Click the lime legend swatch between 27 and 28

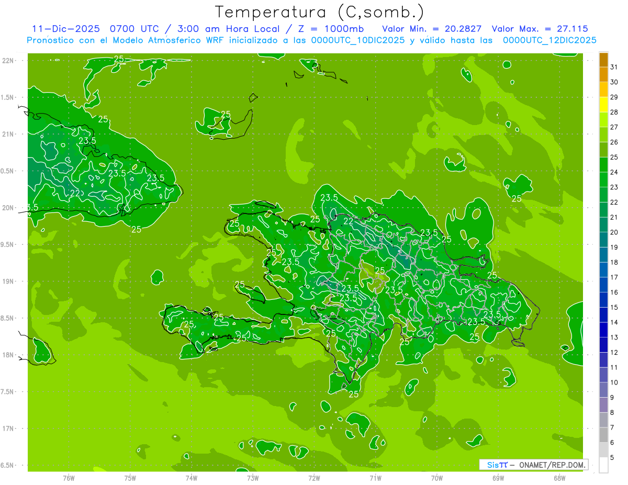click(603, 120)
